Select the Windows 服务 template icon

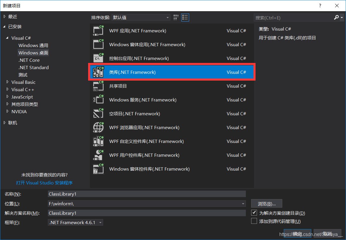coord(98,100)
